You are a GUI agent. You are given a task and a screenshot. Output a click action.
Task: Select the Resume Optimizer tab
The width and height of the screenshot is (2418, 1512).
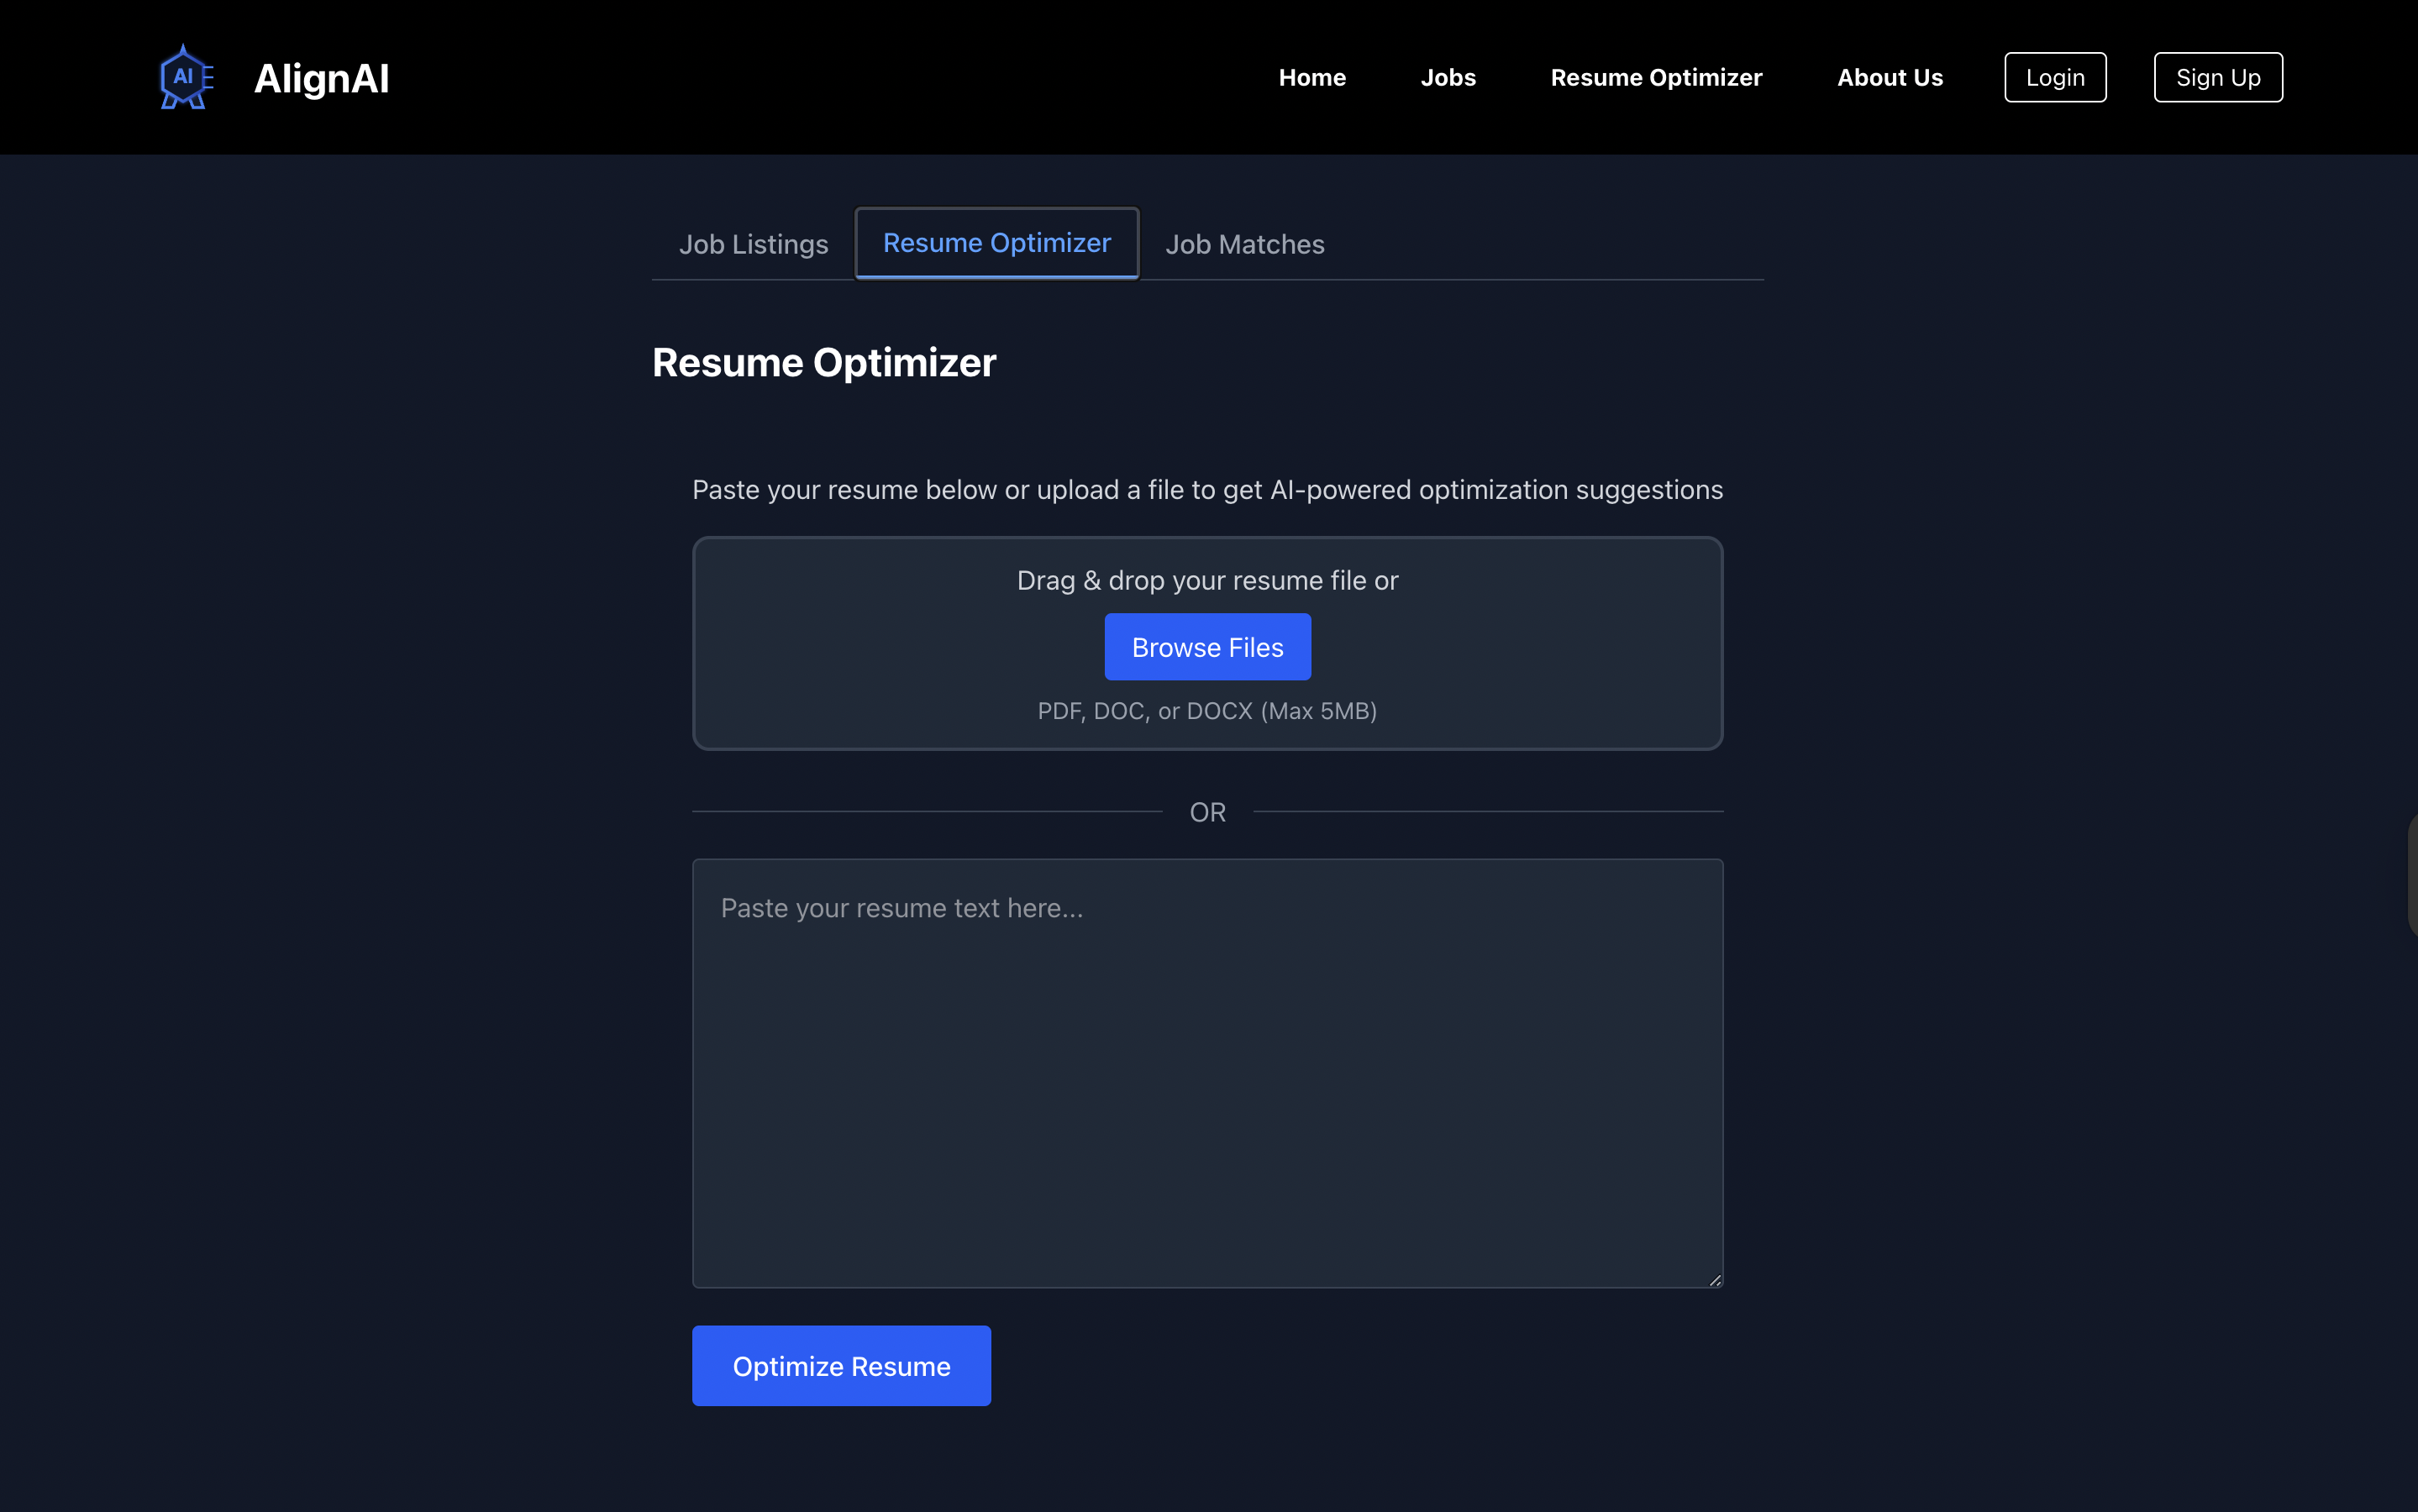[x=996, y=243]
